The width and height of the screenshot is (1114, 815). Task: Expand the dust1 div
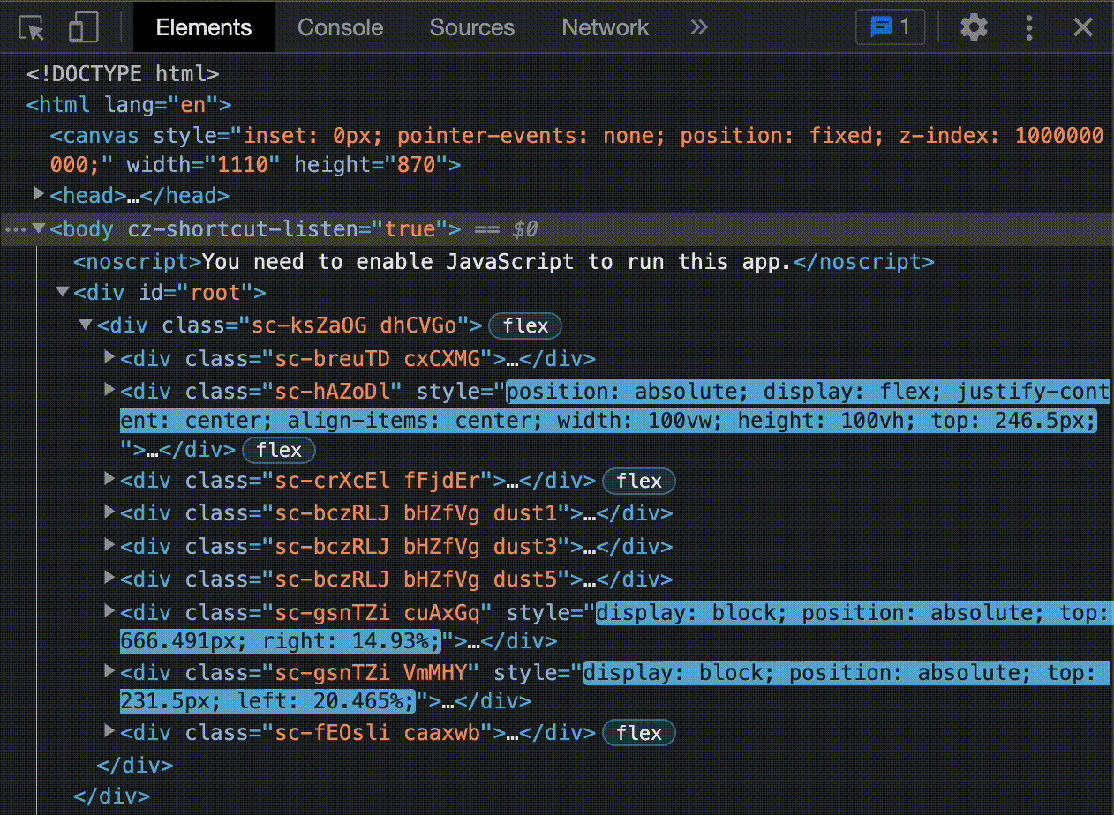coord(109,511)
